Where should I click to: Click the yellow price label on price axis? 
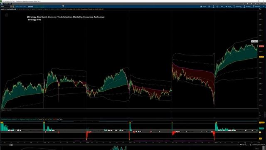tap(261, 57)
